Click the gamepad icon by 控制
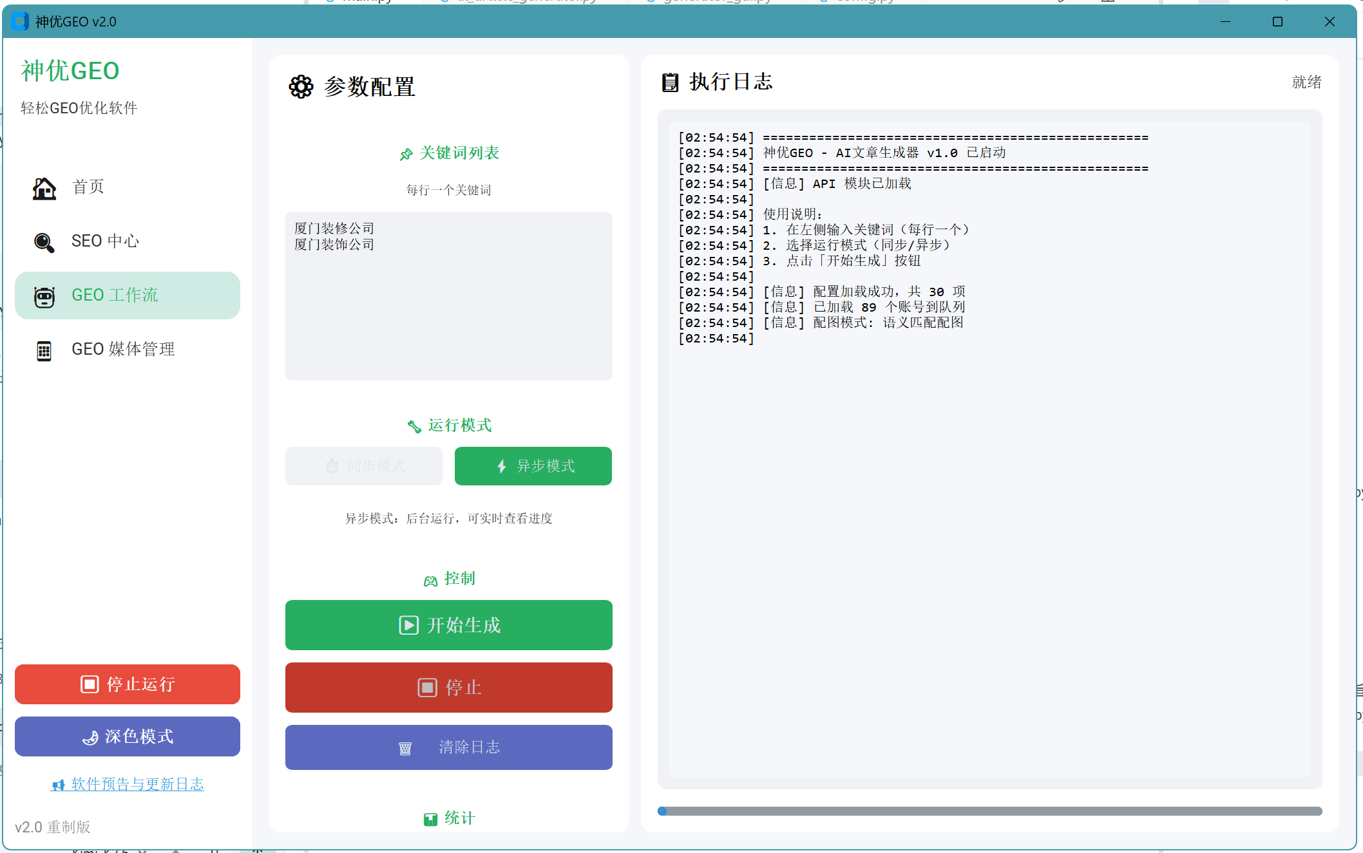1363x853 pixels. pyautogui.click(x=430, y=581)
